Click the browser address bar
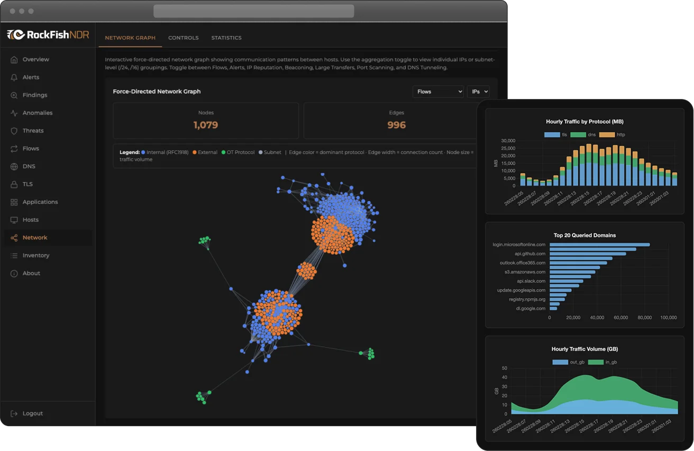 (x=254, y=11)
